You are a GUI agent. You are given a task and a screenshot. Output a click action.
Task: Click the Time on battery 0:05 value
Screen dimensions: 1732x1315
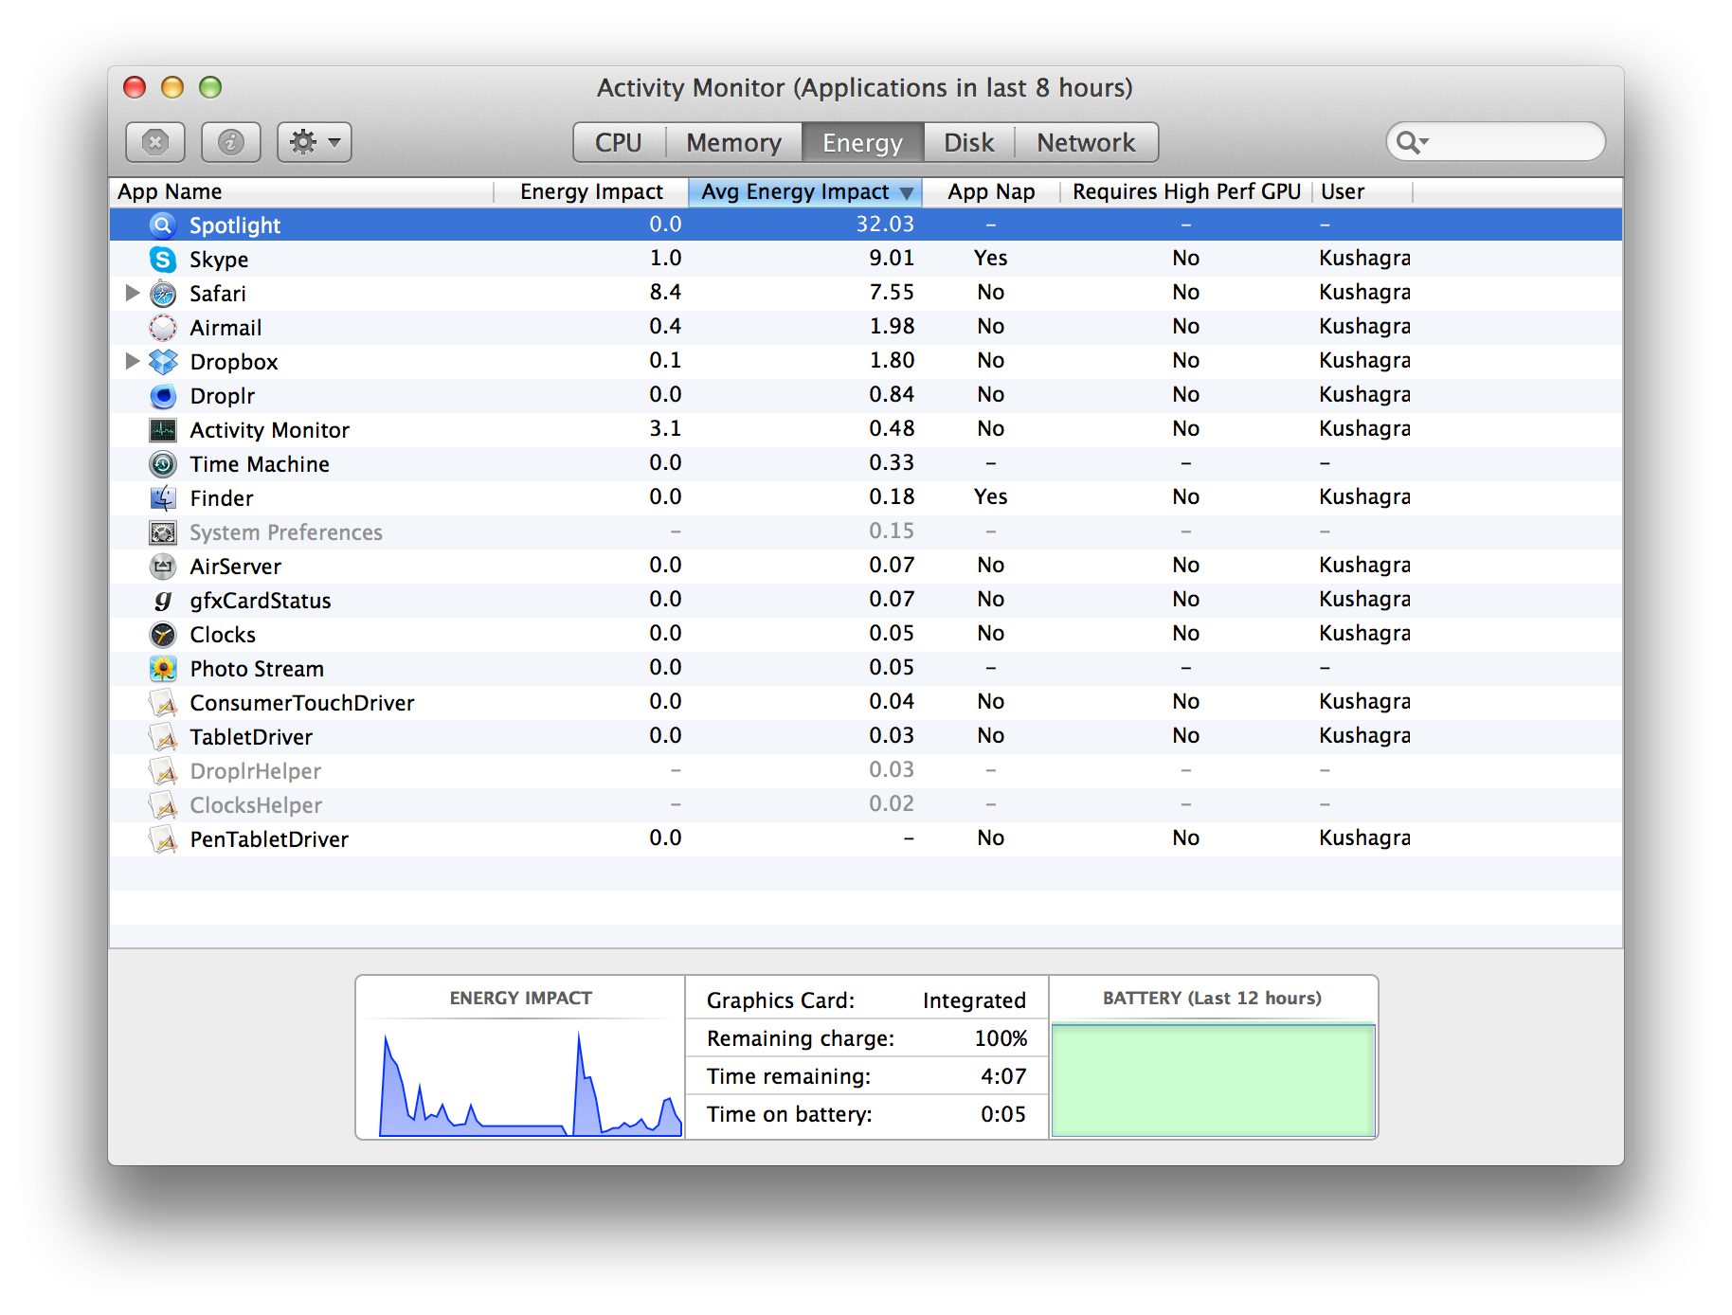pos(1003,1114)
